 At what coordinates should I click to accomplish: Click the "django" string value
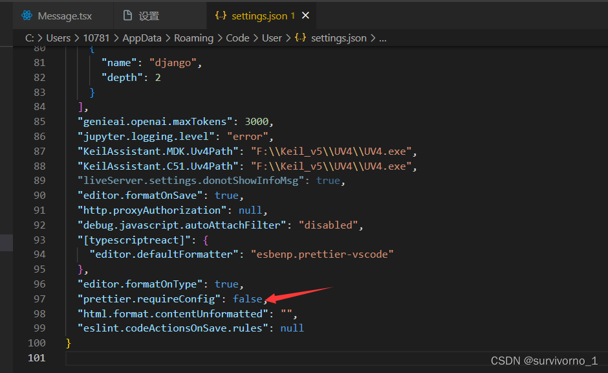(x=173, y=63)
